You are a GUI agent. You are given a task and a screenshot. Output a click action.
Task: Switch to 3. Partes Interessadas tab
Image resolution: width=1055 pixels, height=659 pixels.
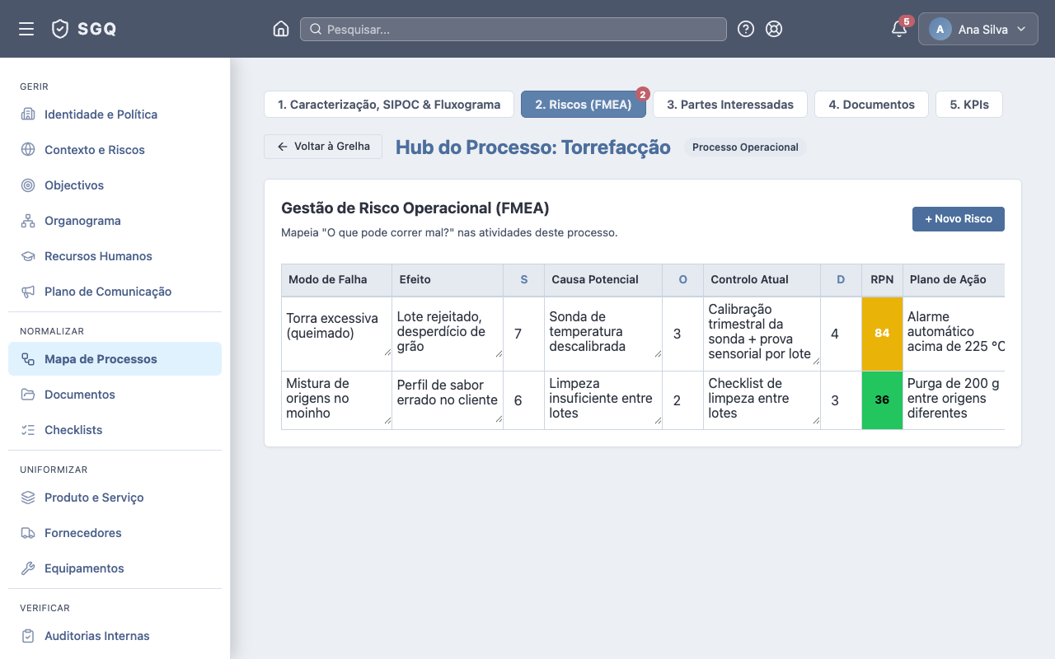730,105
